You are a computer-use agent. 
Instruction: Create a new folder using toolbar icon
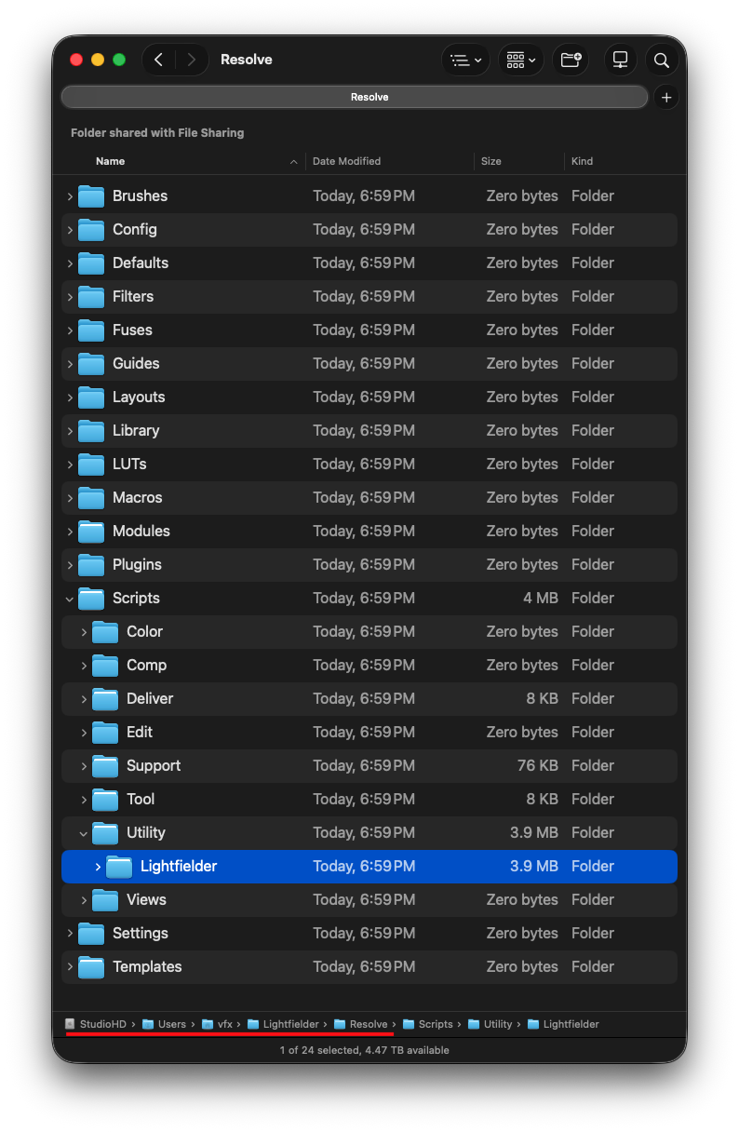point(571,60)
